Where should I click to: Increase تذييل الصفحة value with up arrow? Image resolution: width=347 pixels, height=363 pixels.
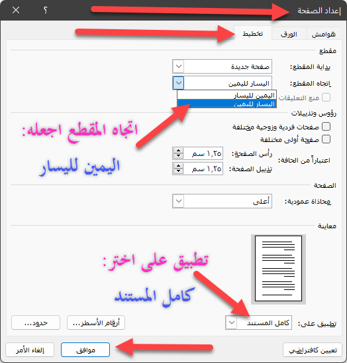point(178,165)
